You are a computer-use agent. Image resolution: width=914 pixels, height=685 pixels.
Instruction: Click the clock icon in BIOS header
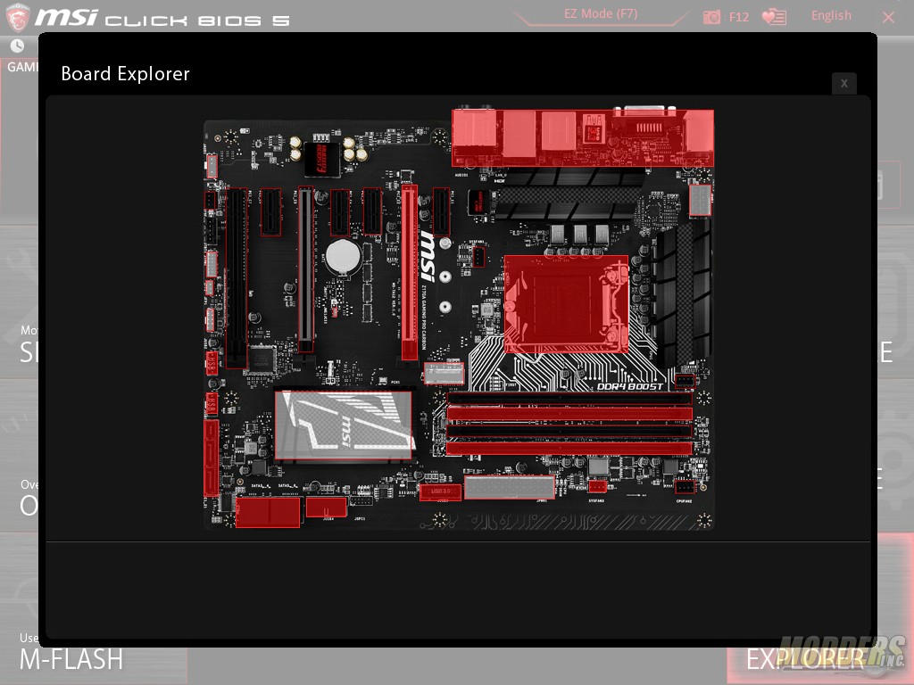tap(18, 45)
